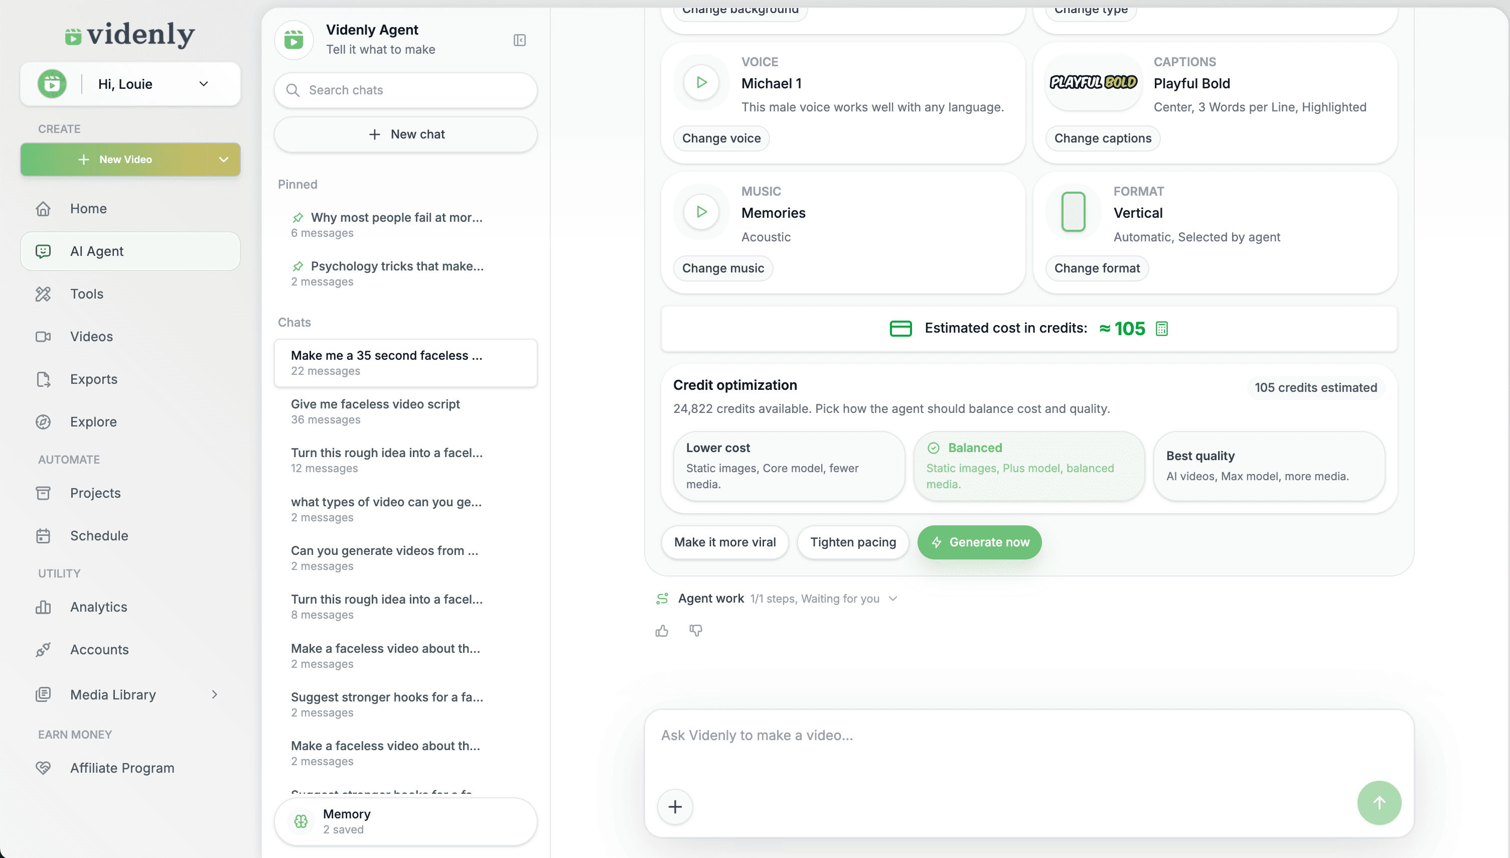Open Projects under Automate
The height and width of the screenshot is (858, 1510).
[x=130, y=493]
